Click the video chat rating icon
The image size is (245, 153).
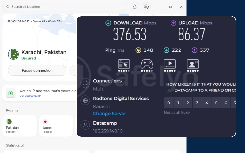click(193, 64)
